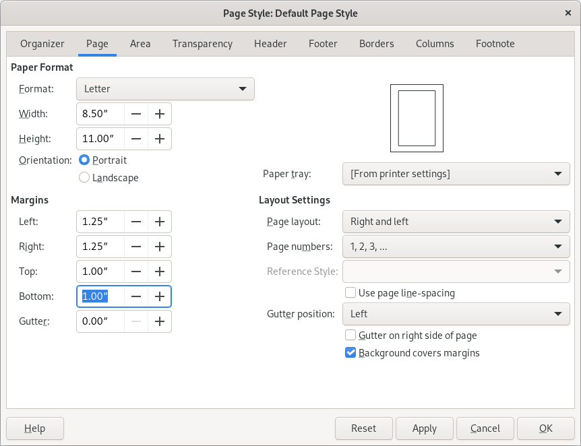This screenshot has width=581, height=446.
Task: Select Landscape orientation
Action: tap(84, 178)
